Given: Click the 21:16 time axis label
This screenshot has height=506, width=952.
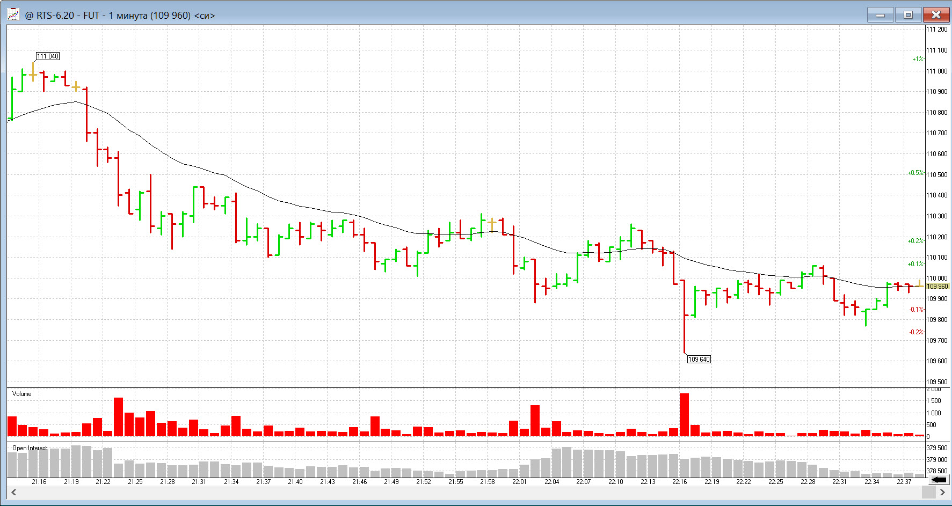Looking at the screenshot, I should point(39,482).
